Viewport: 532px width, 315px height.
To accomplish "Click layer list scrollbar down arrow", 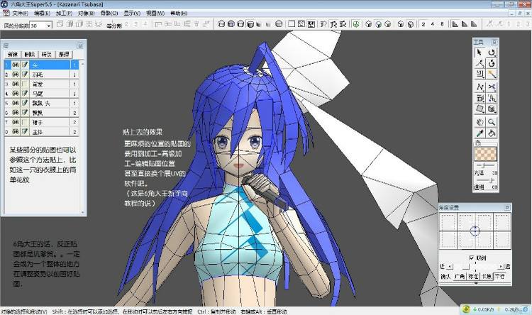I will point(82,213).
